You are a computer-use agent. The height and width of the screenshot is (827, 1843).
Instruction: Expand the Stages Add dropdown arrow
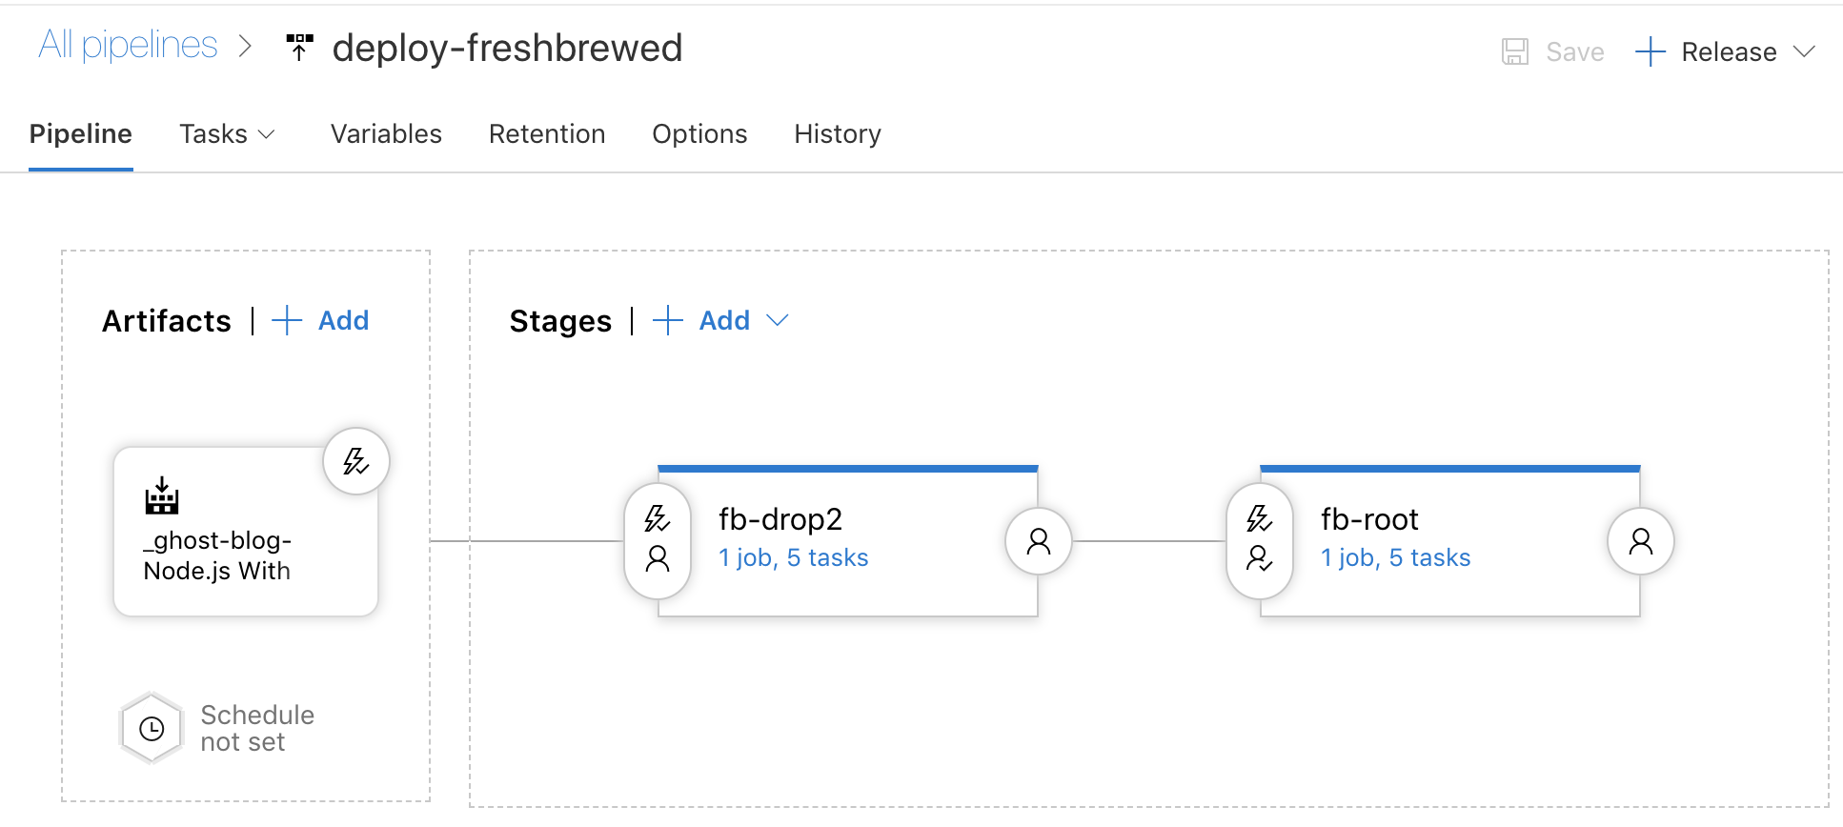778,320
